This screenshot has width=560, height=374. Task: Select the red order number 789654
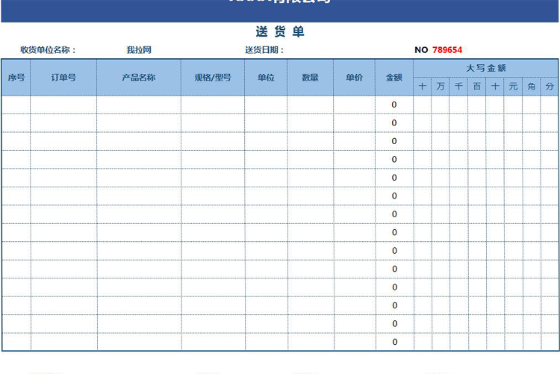point(447,50)
